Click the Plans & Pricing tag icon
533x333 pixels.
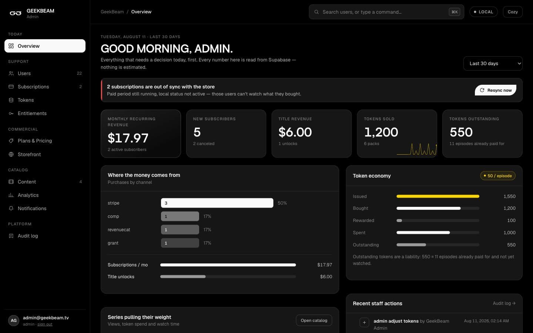coord(11,141)
